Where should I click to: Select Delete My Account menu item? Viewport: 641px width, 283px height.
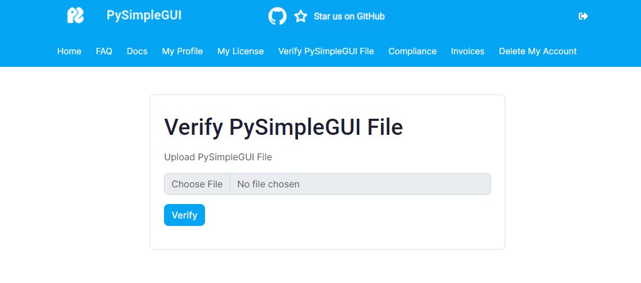click(x=538, y=51)
